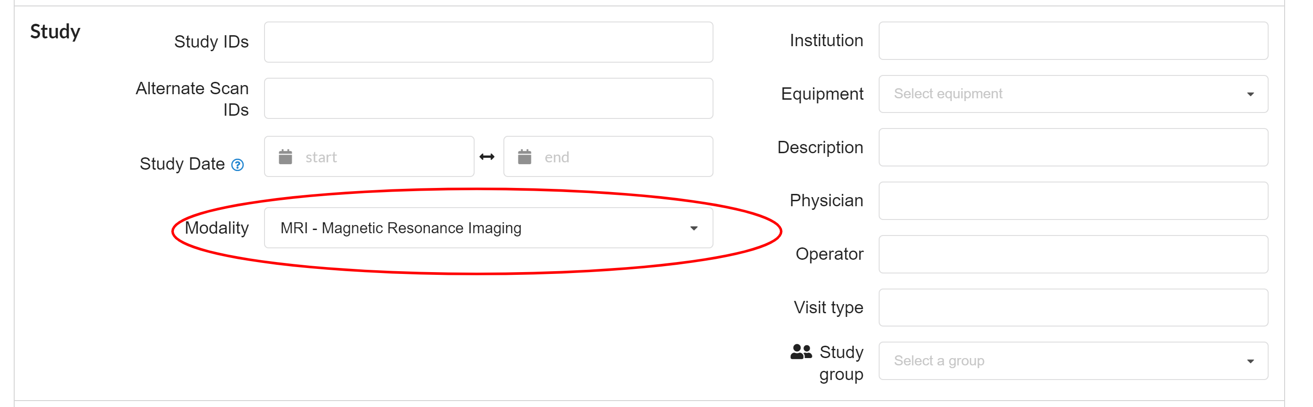Image resolution: width=1313 pixels, height=407 pixels.
Task: Click the Description text field
Action: pos(1072,148)
